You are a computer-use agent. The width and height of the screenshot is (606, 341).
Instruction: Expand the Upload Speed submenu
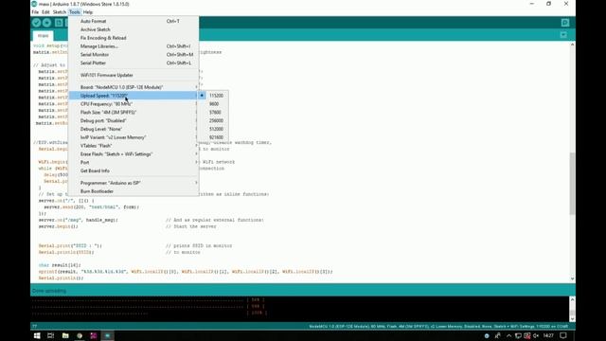point(134,96)
